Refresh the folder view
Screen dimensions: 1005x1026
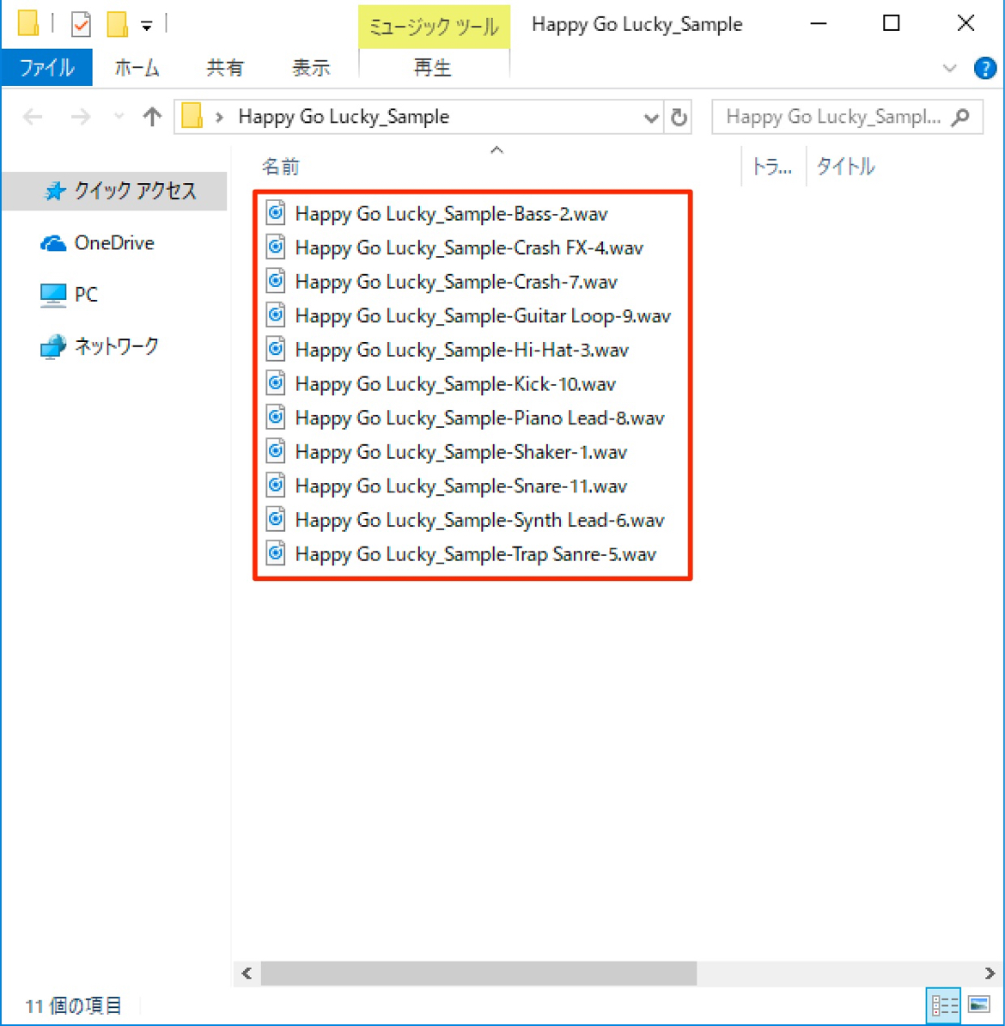[x=679, y=117]
